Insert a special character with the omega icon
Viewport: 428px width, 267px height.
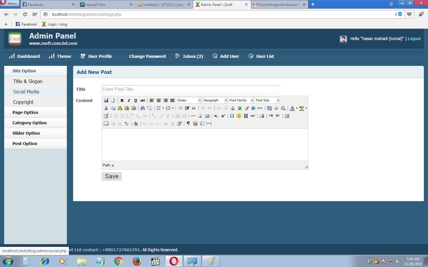[232, 116]
